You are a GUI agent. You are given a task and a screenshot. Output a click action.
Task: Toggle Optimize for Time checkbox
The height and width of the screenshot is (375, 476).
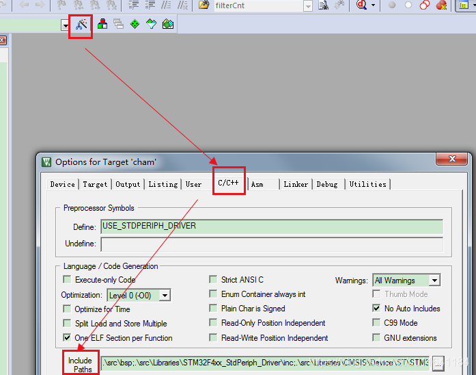[67, 309]
